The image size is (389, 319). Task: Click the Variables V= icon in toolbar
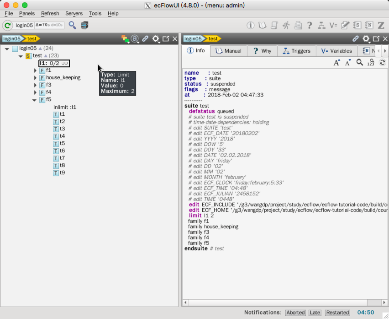333,25
